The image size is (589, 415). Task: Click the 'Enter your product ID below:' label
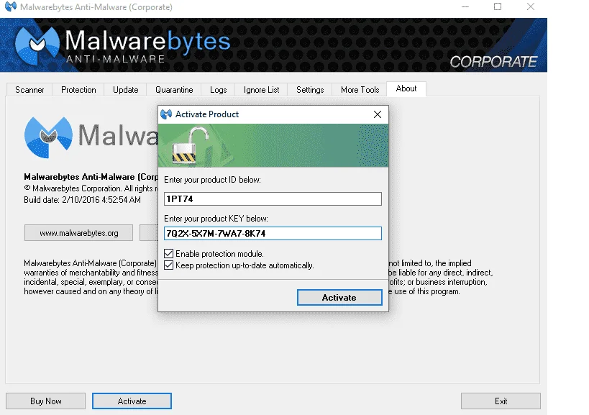[x=212, y=180]
